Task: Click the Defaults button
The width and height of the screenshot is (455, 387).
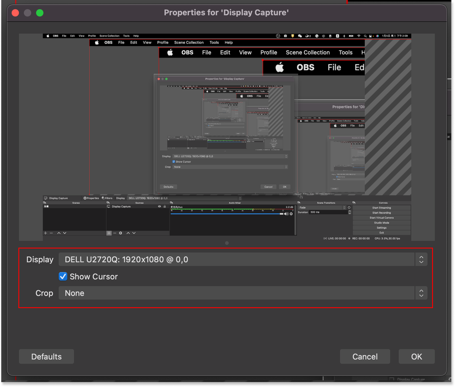Action: 46,356
